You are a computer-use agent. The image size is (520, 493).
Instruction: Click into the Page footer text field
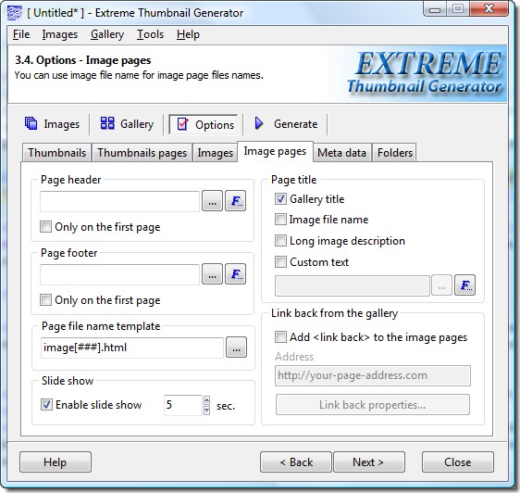[x=119, y=274]
